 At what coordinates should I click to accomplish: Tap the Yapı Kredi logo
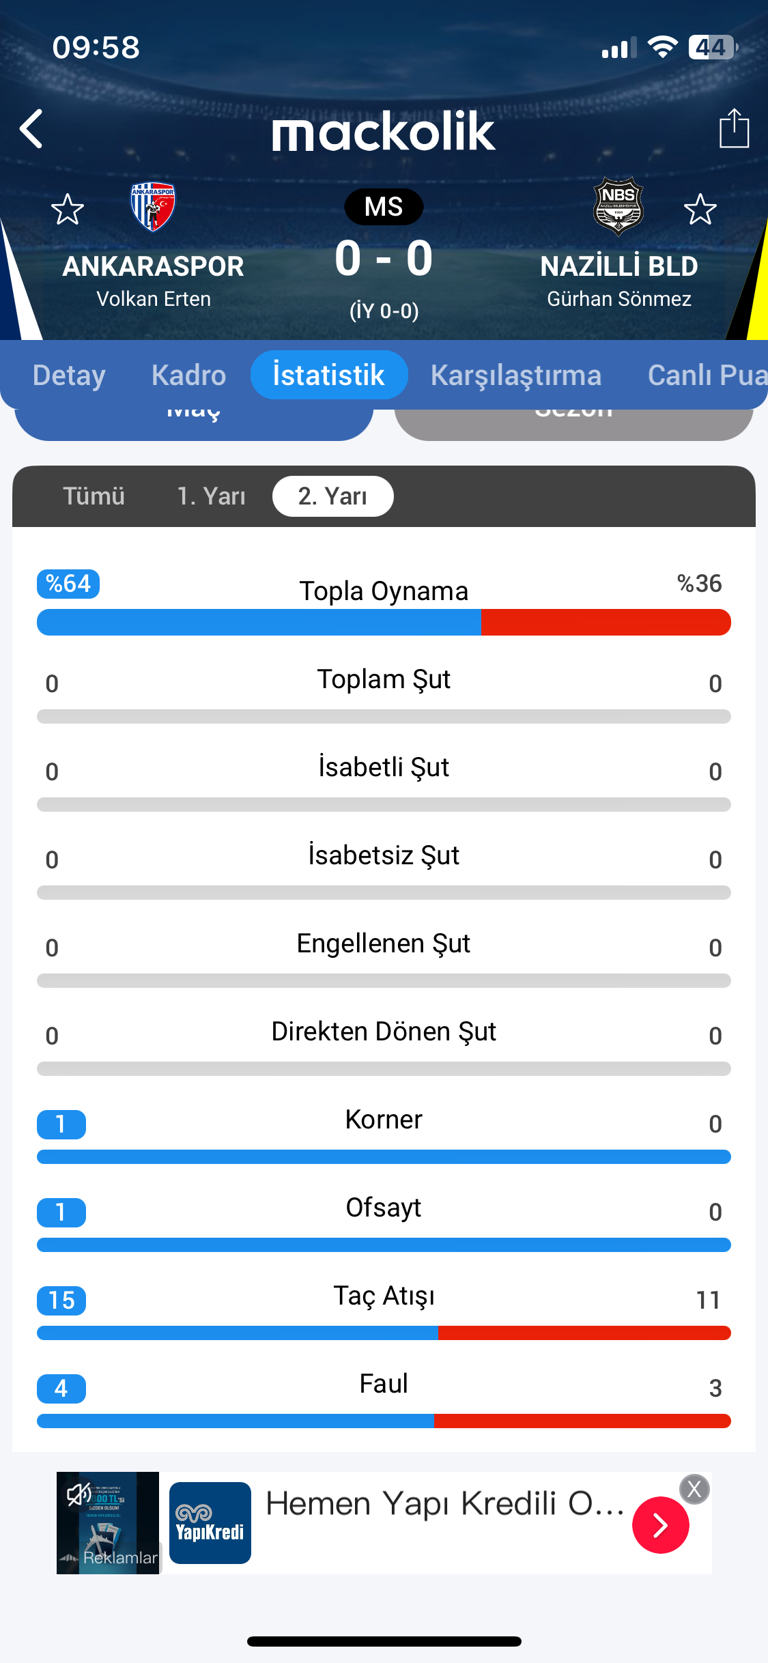click(x=210, y=1523)
